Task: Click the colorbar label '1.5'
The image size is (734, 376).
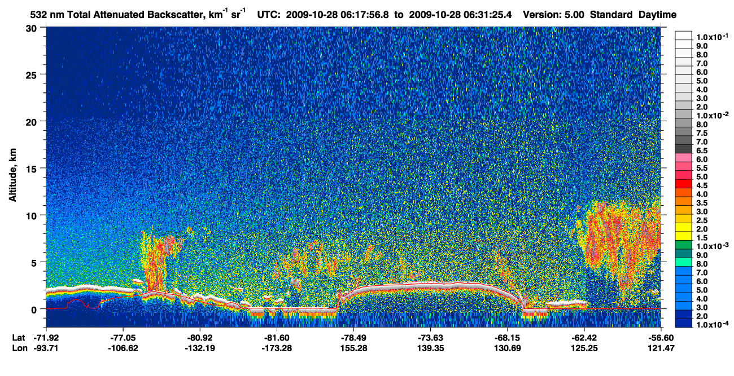Action: [703, 238]
